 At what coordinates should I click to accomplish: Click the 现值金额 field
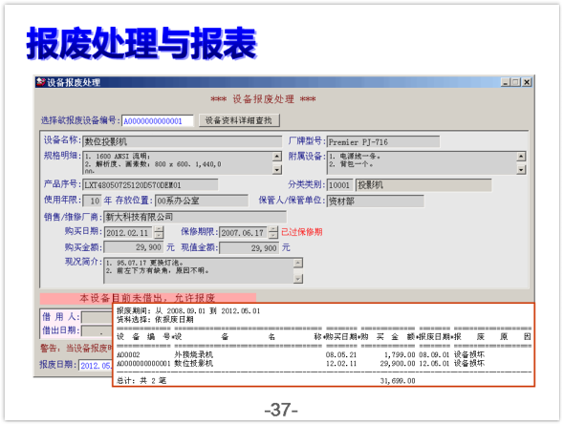tap(249, 248)
